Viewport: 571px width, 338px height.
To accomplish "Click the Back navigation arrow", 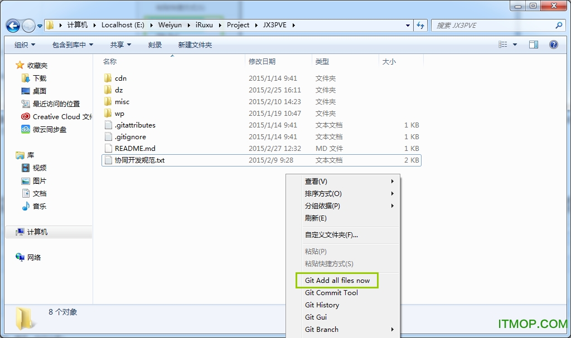I will pos(13,25).
